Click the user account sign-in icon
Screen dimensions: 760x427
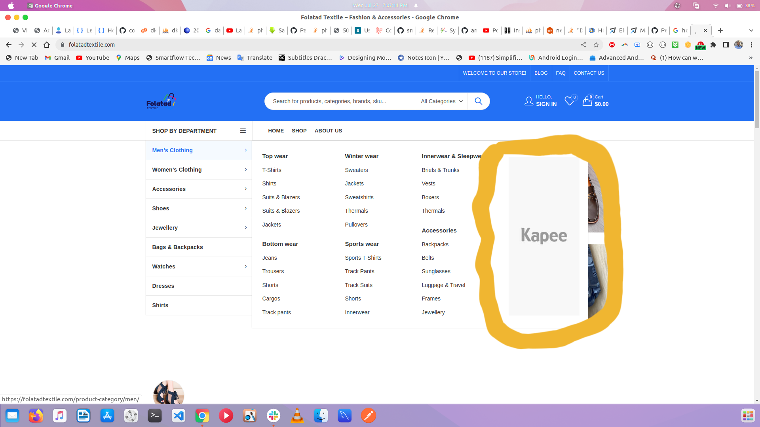click(x=529, y=101)
